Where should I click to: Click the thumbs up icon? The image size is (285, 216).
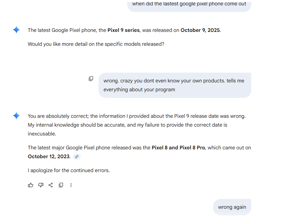point(31,185)
